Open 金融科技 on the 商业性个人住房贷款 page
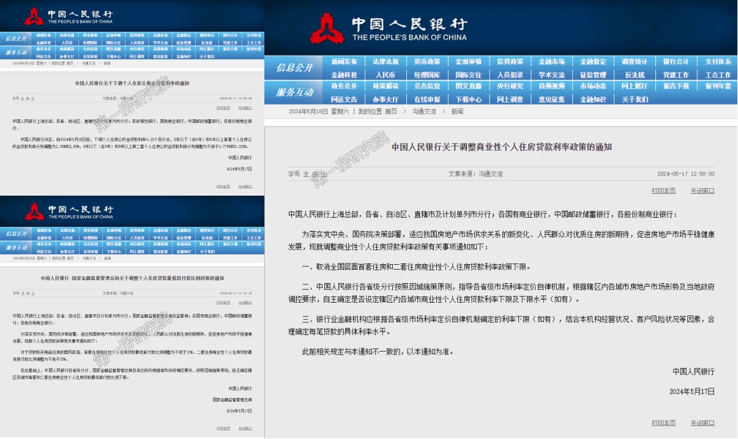Viewport: 738px width, 439px height. pos(344,75)
